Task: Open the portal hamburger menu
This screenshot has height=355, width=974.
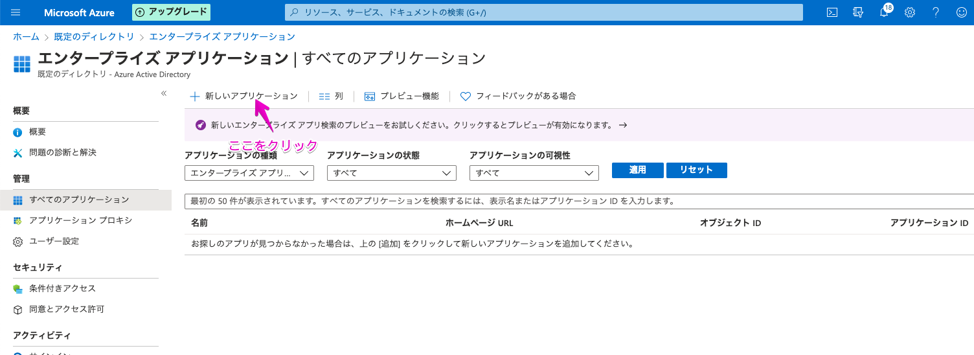Action: [x=16, y=12]
